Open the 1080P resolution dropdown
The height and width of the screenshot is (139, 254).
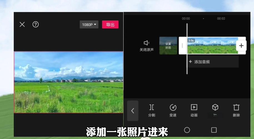(89, 25)
